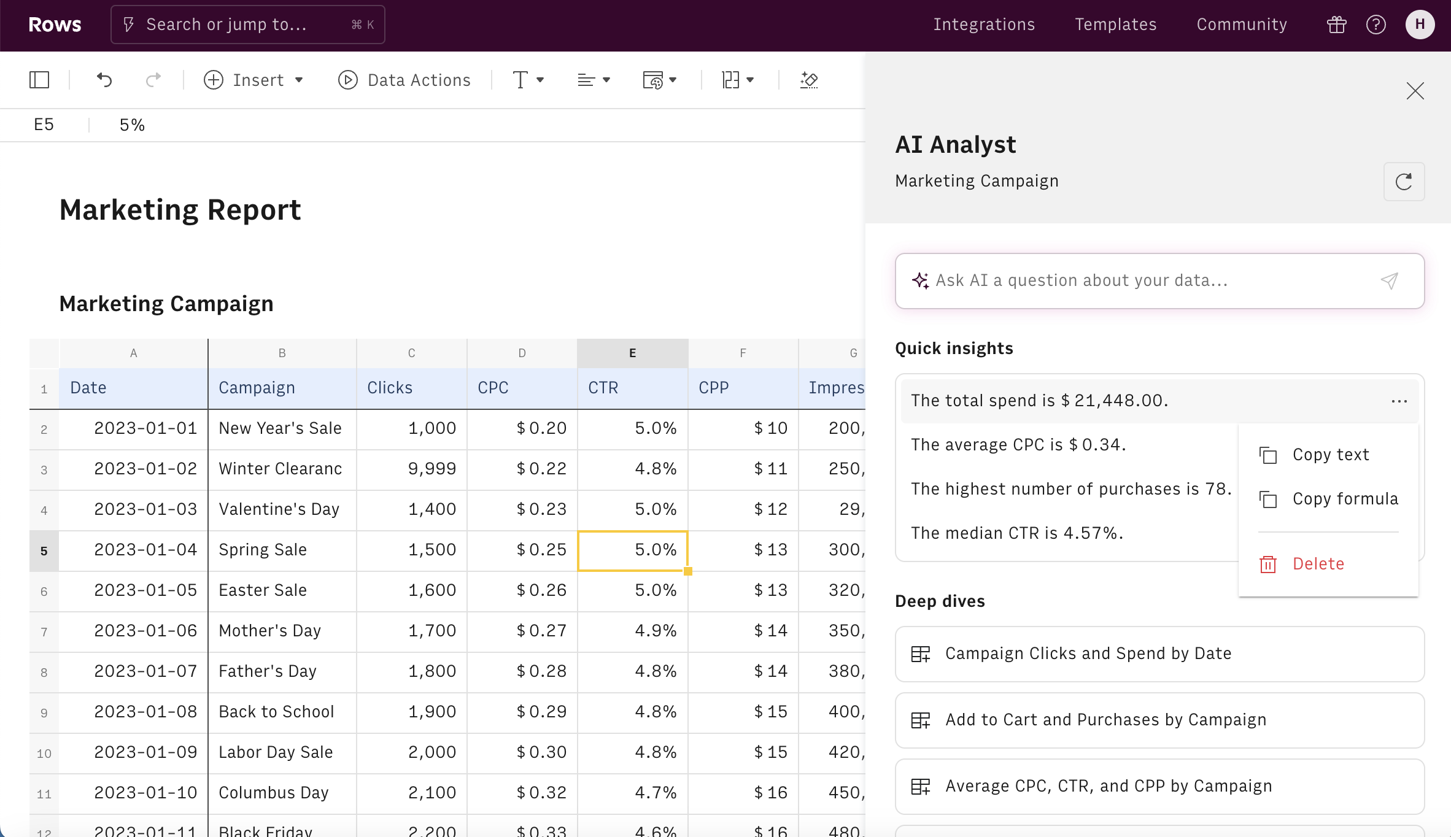This screenshot has height=837, width=1451.
Task: Select column D header
Action: click(522, 353)
